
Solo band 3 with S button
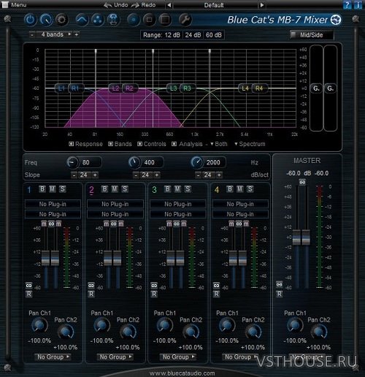click(x=188, y=189)
